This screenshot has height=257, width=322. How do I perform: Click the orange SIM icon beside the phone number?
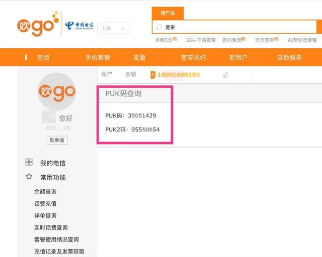point(153,75)
